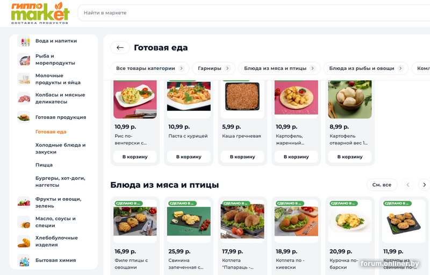Open Все товары категории filter chip

pyautogui.click(x=150, y=68)
